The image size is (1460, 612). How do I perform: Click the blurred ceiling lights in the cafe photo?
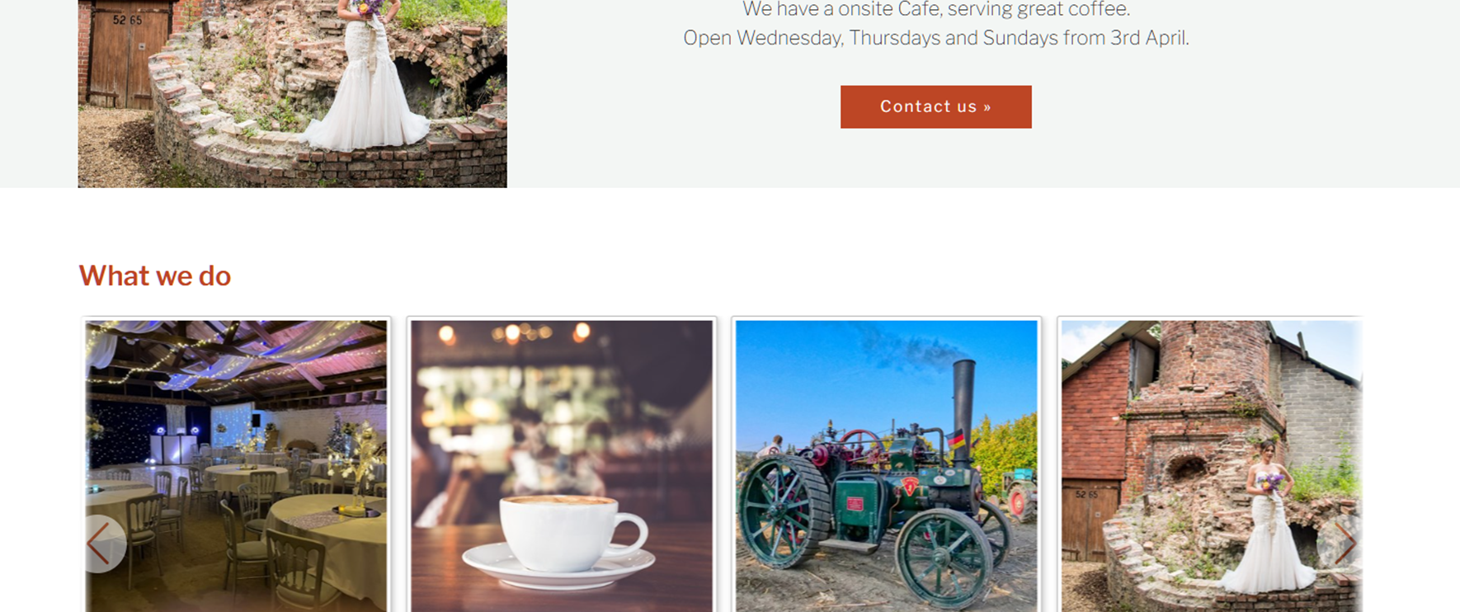[511, 333]
